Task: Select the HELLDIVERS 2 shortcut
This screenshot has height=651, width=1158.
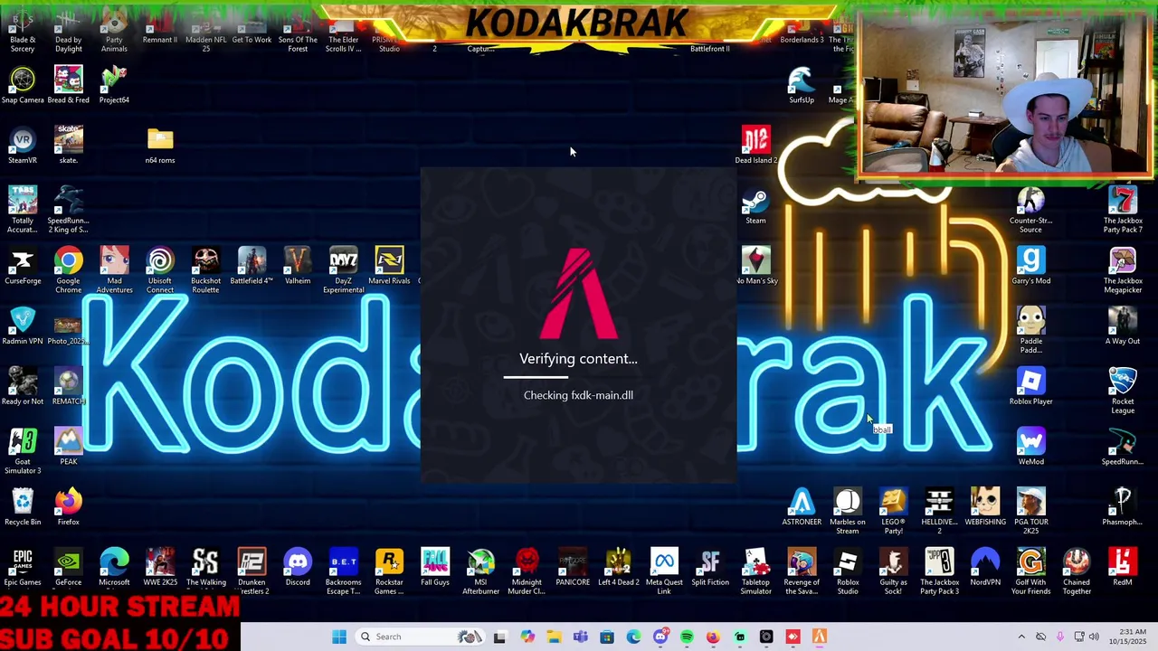Action: [939, 511]
